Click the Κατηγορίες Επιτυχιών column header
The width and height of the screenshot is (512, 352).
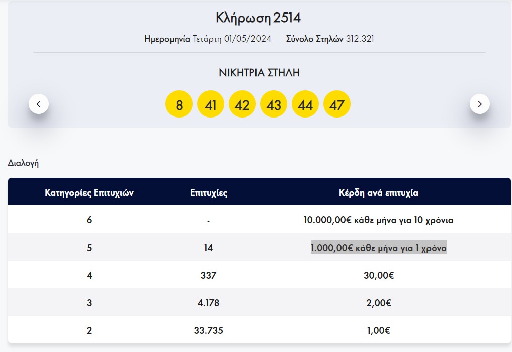pyautogui.click(x=89, y=193)
